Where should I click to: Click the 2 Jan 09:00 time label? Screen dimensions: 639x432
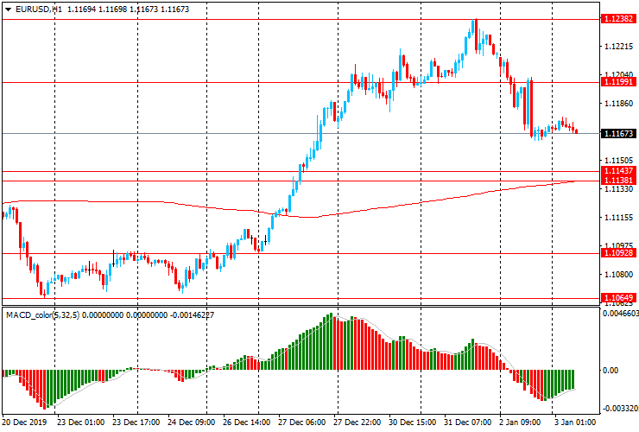[x=520, y=422]
